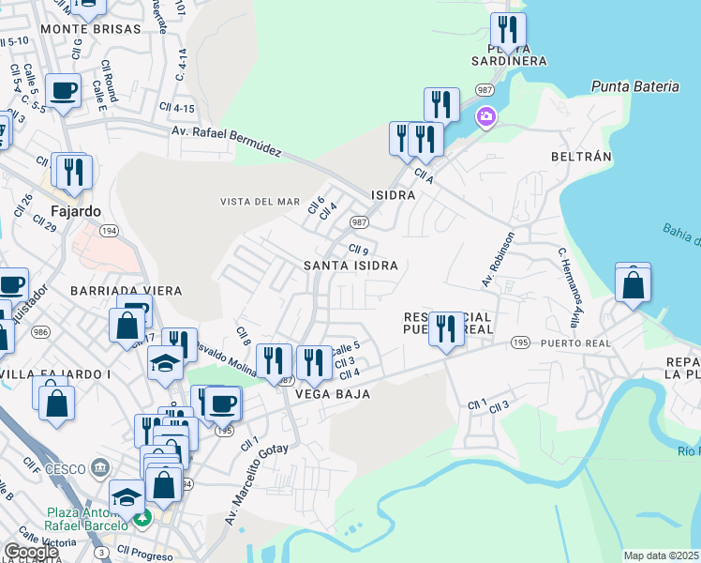Click restaurant marker at Residencial Puerto Real
Screen dimensions: 701x563
click(x=446, y=329)
